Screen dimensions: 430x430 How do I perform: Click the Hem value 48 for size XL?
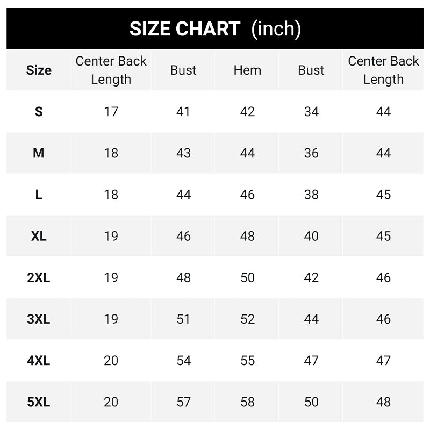click(x=247, y=236)
